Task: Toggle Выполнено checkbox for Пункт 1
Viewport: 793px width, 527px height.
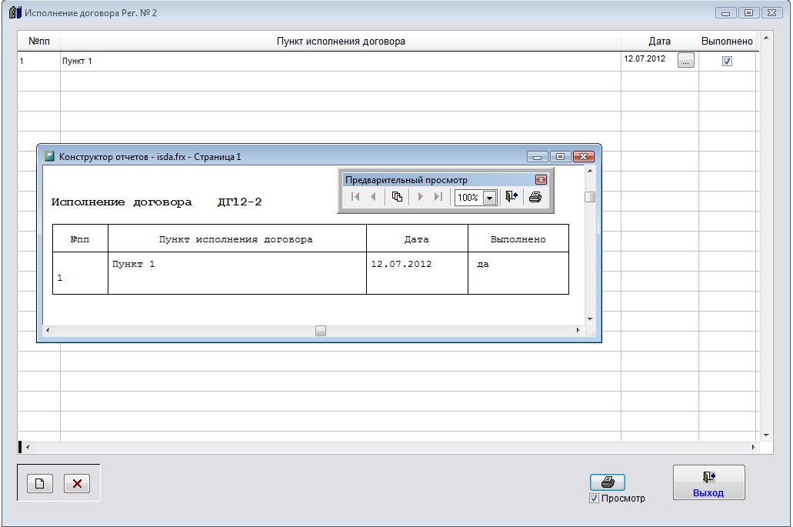Action: coord(727,62)
